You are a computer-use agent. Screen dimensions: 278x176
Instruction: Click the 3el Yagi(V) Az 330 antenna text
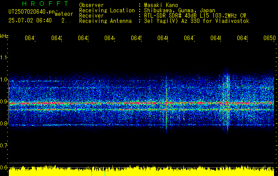(x=197, y=21)
